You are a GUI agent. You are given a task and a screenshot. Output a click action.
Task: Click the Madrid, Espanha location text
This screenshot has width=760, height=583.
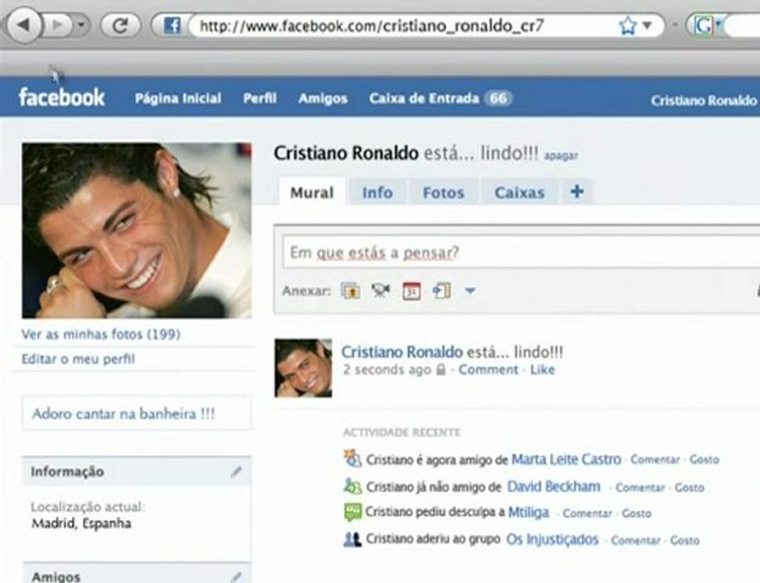pos(82,523)
